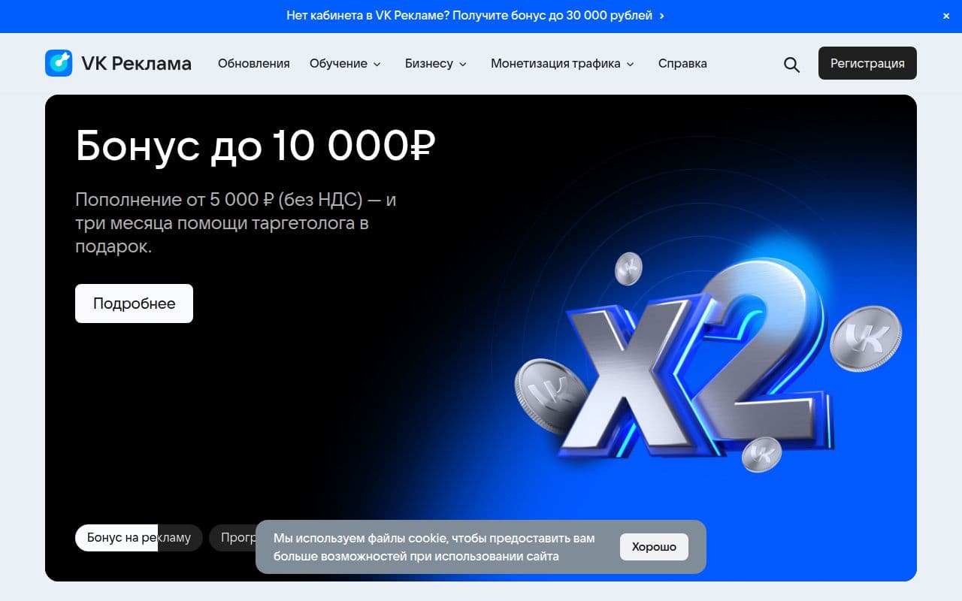Expand the Обучение dropdown menu
962x601 pixels.
pyautogui.click(x=346, y=64)
